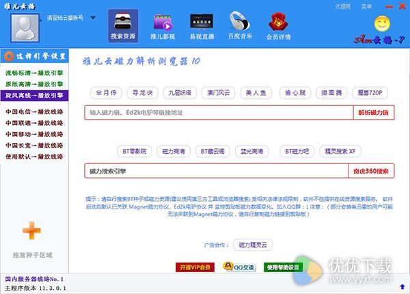Viewport: 410px width, 294px height.
Task: Click the 请登陆云播账号 login text
Action: click(x=65, y=18)
